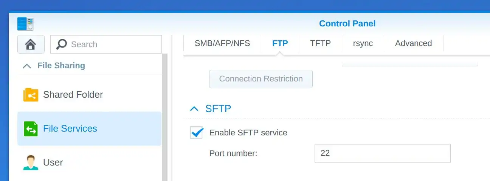The height and width of the screenshot is (181, 490).
Task: Click the Connection Restriction button
Action: [261, 79]
